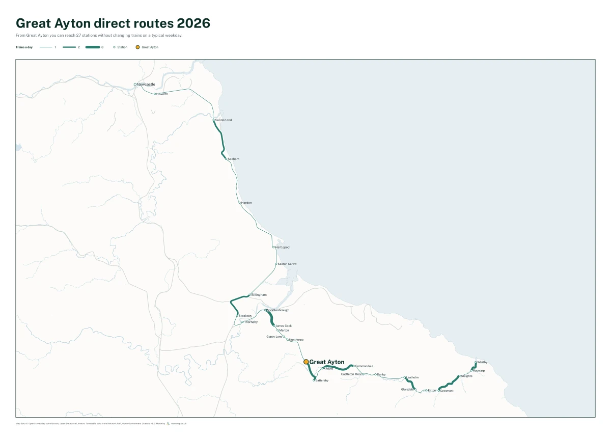
Task: Click the Sunderland station marker
Action: click(214, 120)
